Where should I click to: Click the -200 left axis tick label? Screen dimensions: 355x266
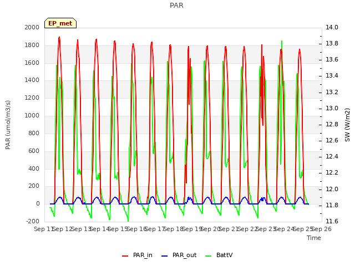pos(33,221)
